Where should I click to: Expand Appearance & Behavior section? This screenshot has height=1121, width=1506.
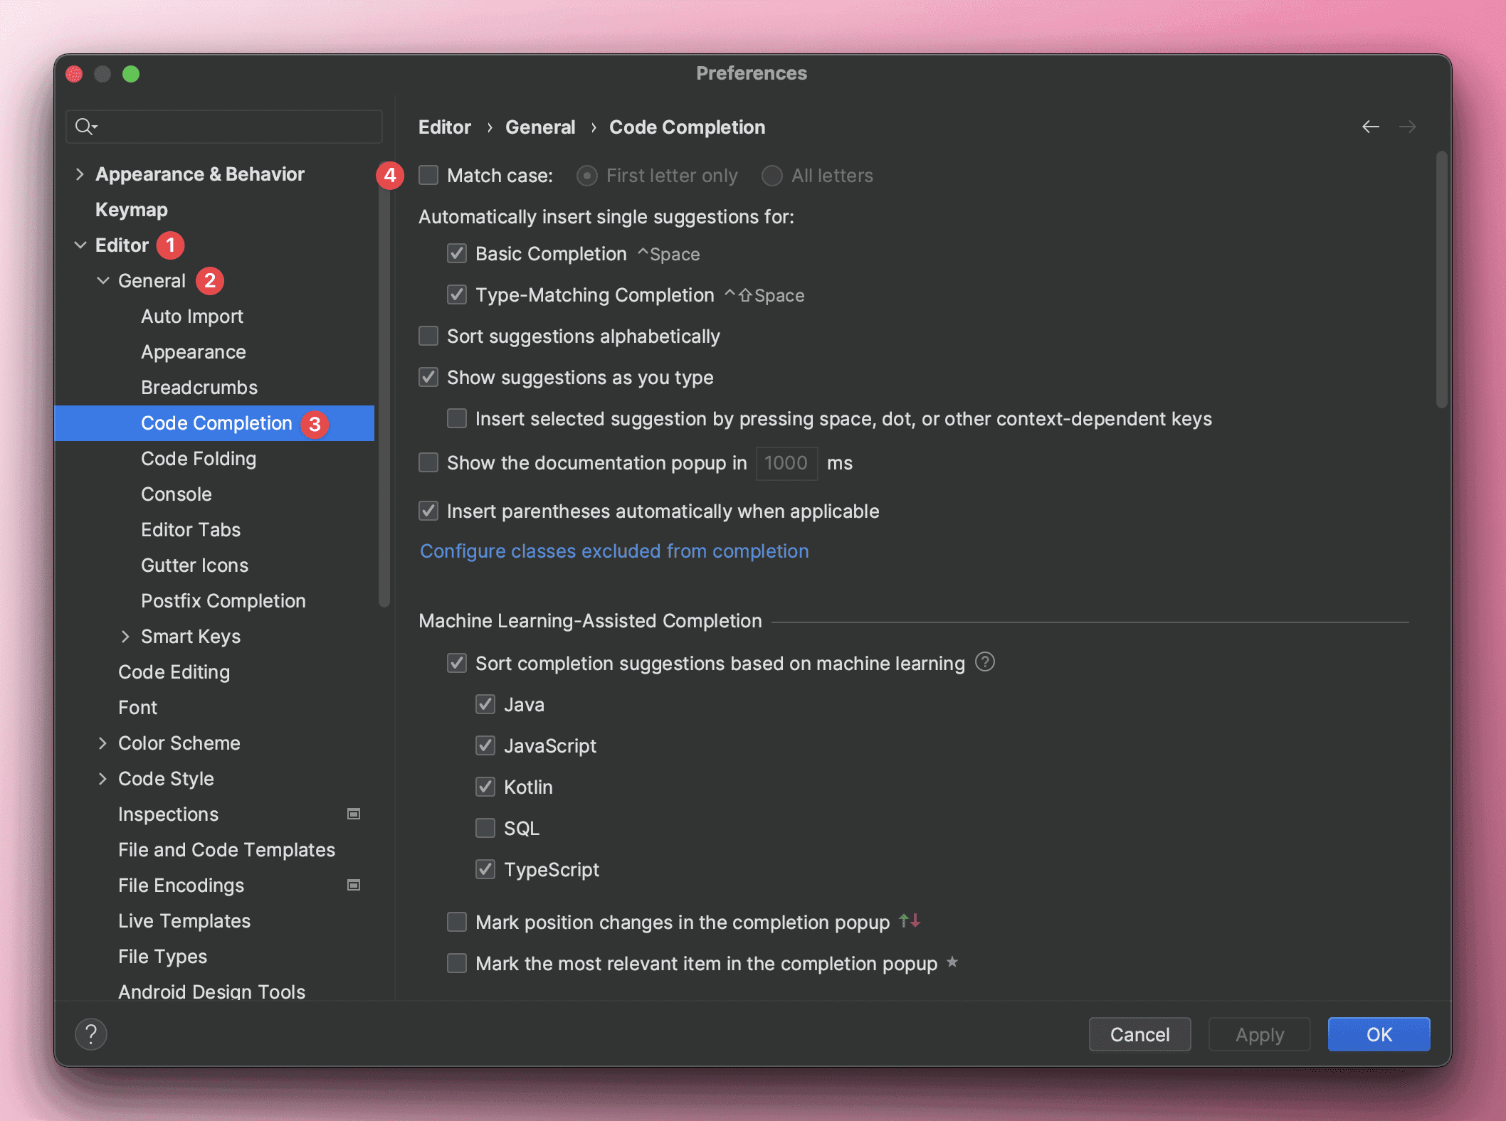pyautogui.click(x=80, y=174)
